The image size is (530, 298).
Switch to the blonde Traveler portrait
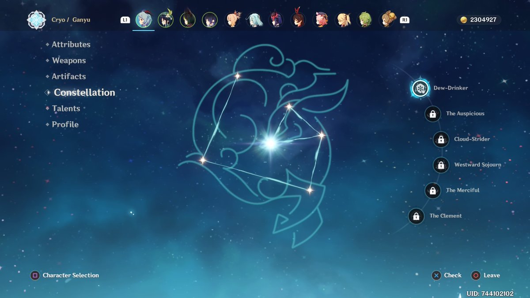tap(342, 19)
